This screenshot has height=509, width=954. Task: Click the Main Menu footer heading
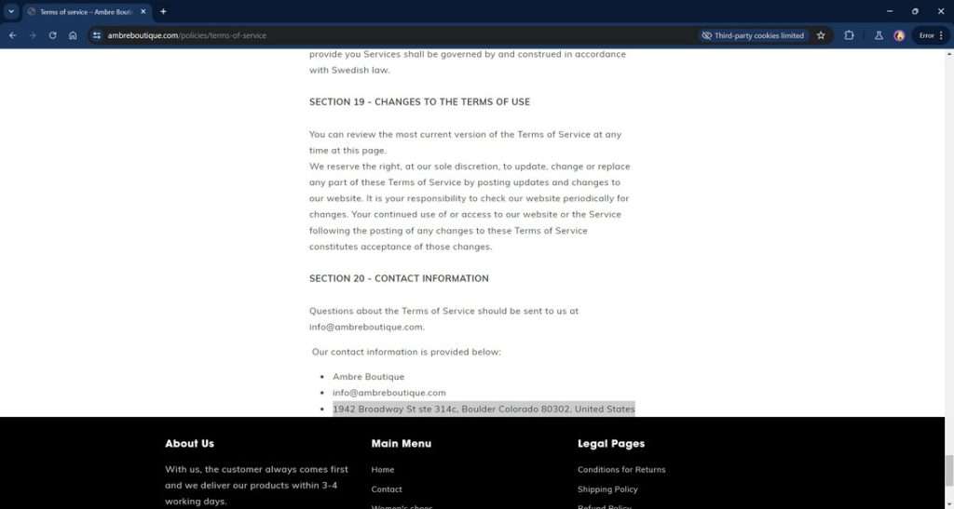click(401, 444)
